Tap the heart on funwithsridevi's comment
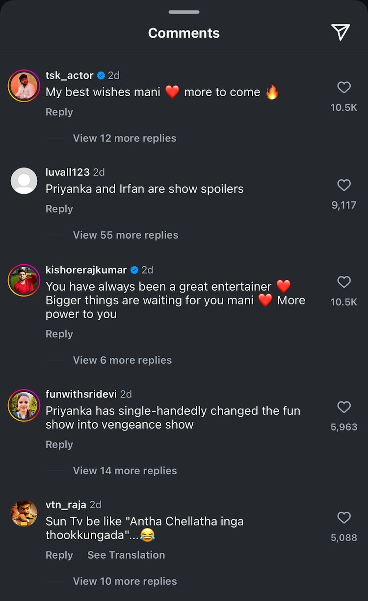Viewport: 368px width, 601px height. pos(344,407)
